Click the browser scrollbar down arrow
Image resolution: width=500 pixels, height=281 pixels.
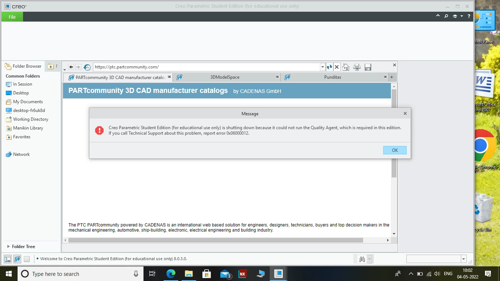click(394, 233)
